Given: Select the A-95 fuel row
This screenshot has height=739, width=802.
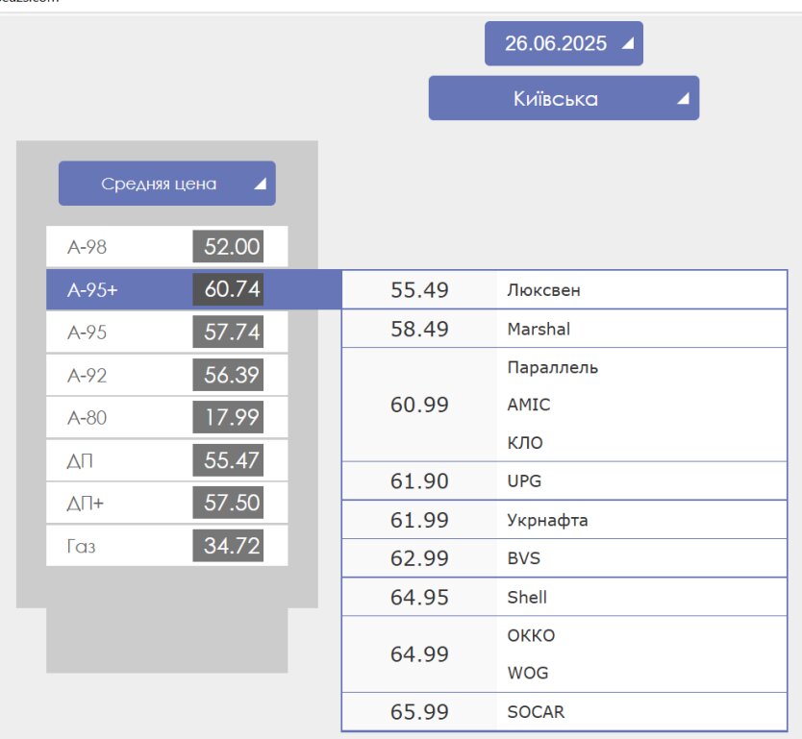Looking at the screenshot, I should 166,333.
